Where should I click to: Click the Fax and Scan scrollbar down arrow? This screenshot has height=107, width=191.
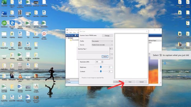[x=161, y=83]
